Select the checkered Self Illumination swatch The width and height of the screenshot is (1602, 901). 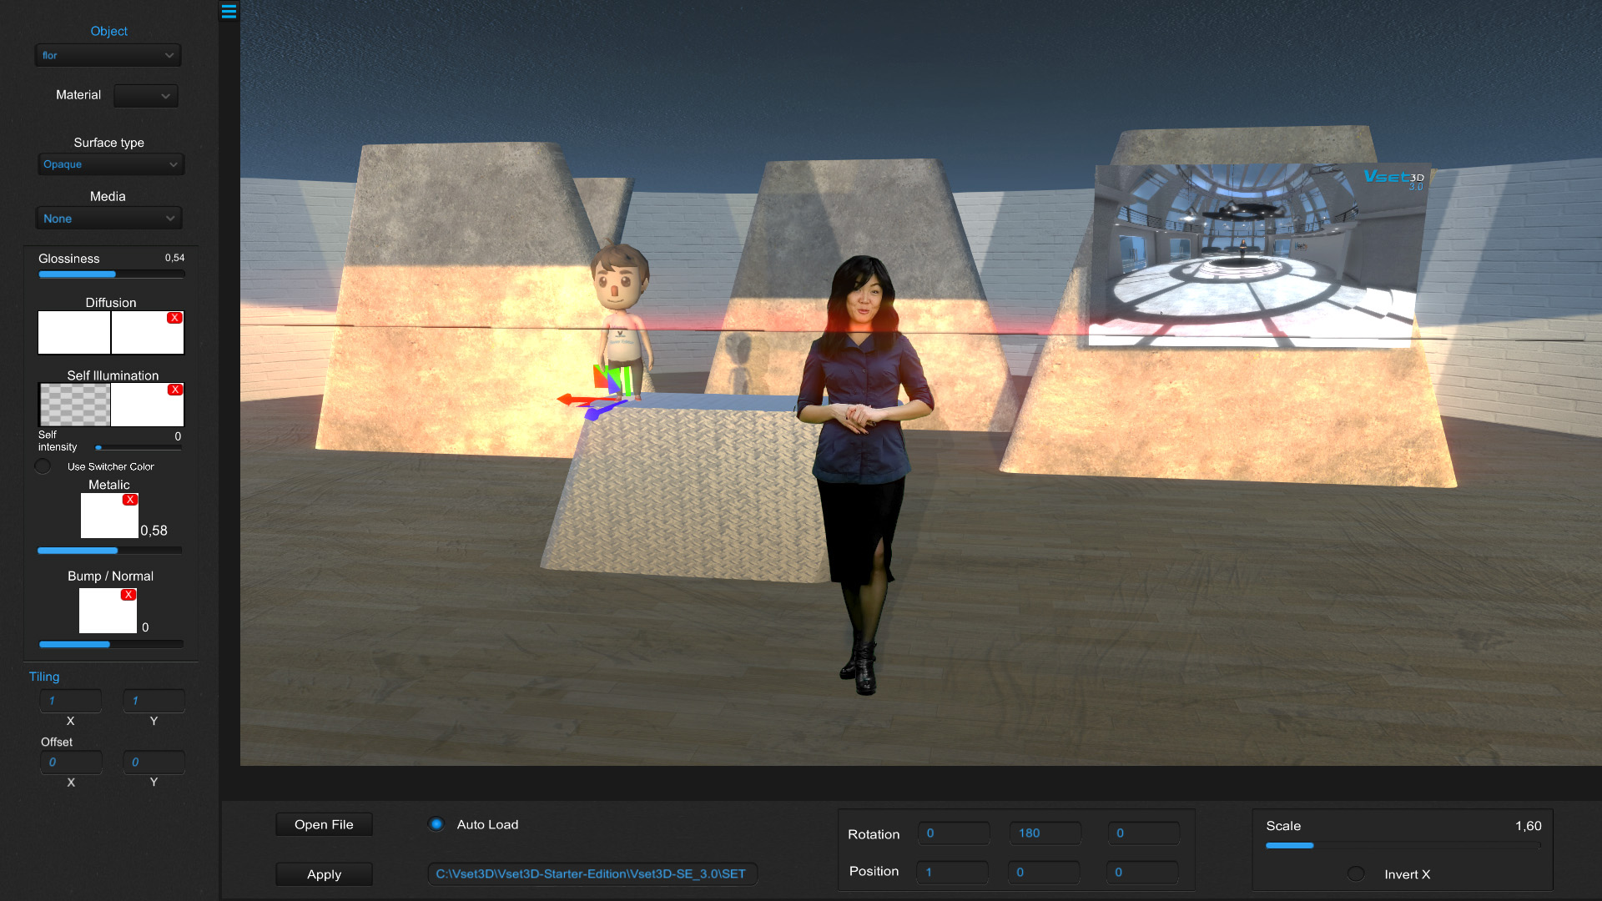74,405
